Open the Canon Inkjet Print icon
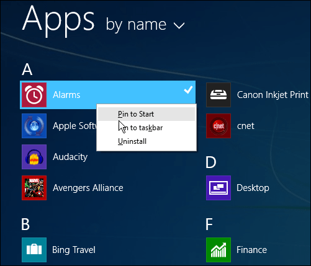311x266 pixels. [219, 95]
